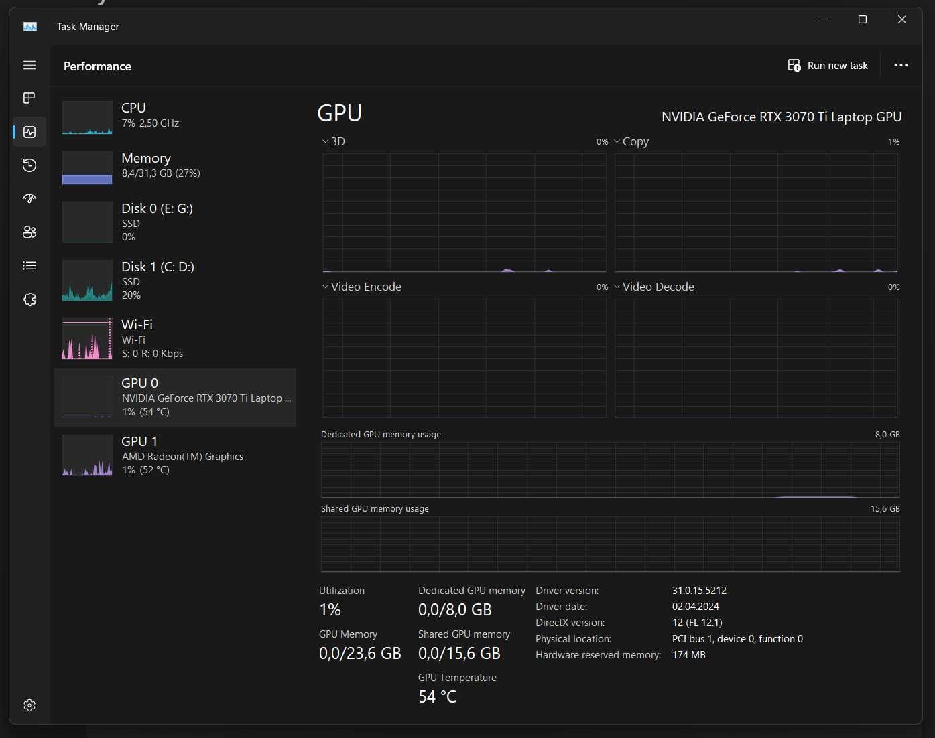Click DirectX version 12 (FL 12.1)
Viewport: 935px width, 738px height.
click(x=697, y=623)
